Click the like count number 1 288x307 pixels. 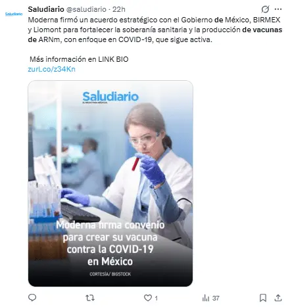pos(156,298)
